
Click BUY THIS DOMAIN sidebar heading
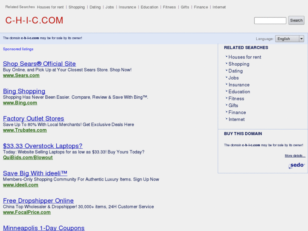(243, 134)
